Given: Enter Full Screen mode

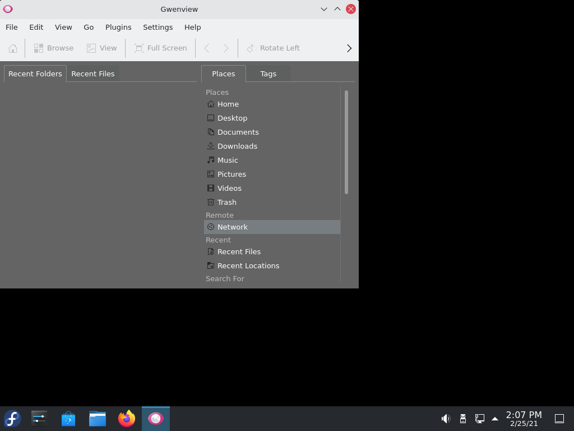Looking at the screenshot, I should (x=161, y=48).
